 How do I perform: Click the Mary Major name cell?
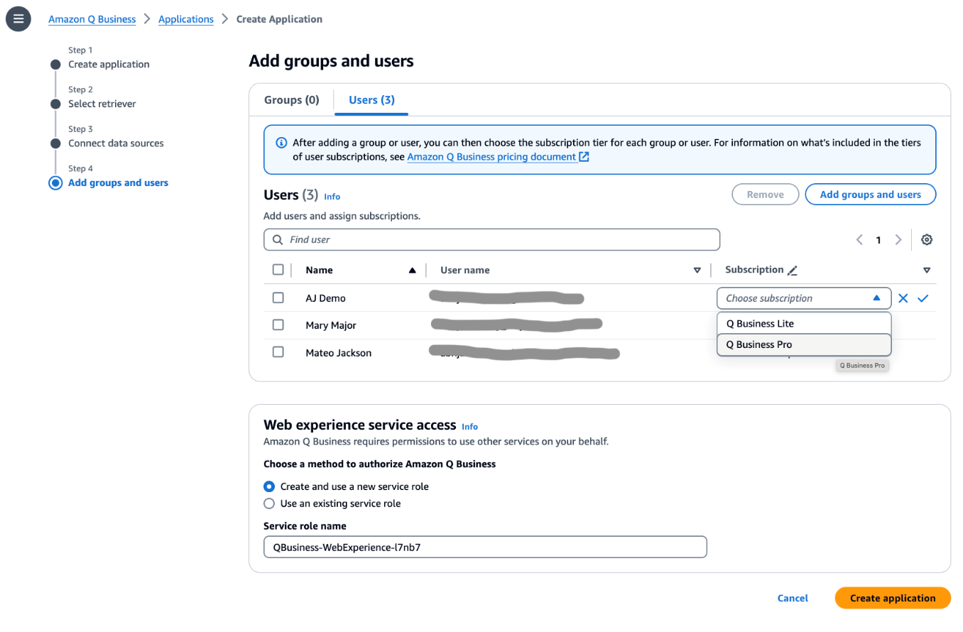point(331,325)
